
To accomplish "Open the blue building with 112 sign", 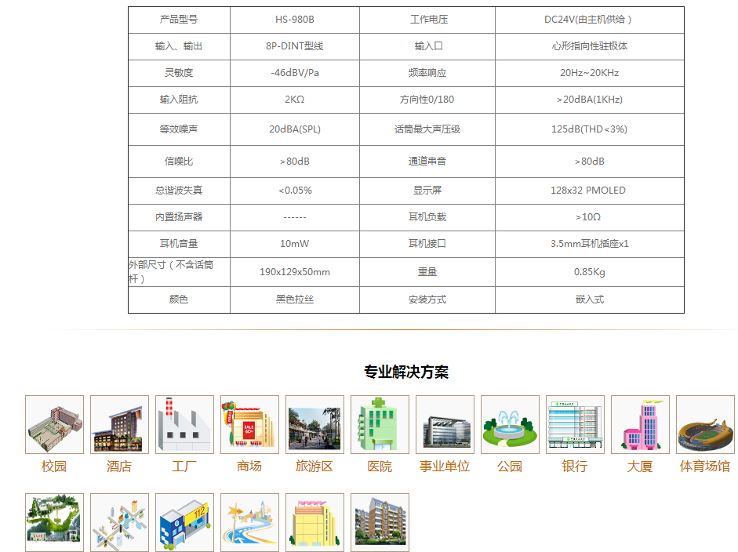I will click(184, 521).
